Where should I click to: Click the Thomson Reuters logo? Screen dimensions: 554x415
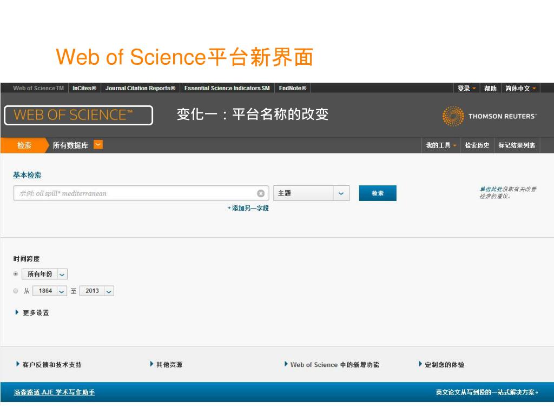(x=489, y=116)
